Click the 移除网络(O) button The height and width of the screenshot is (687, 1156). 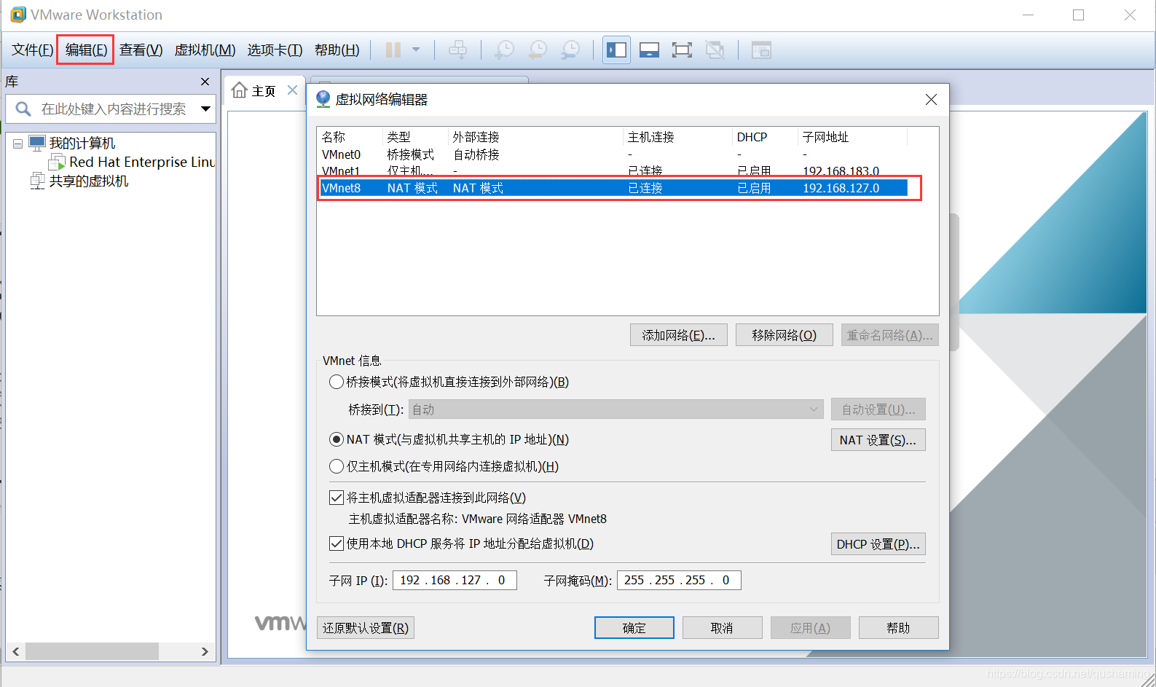tap(784, 335)
